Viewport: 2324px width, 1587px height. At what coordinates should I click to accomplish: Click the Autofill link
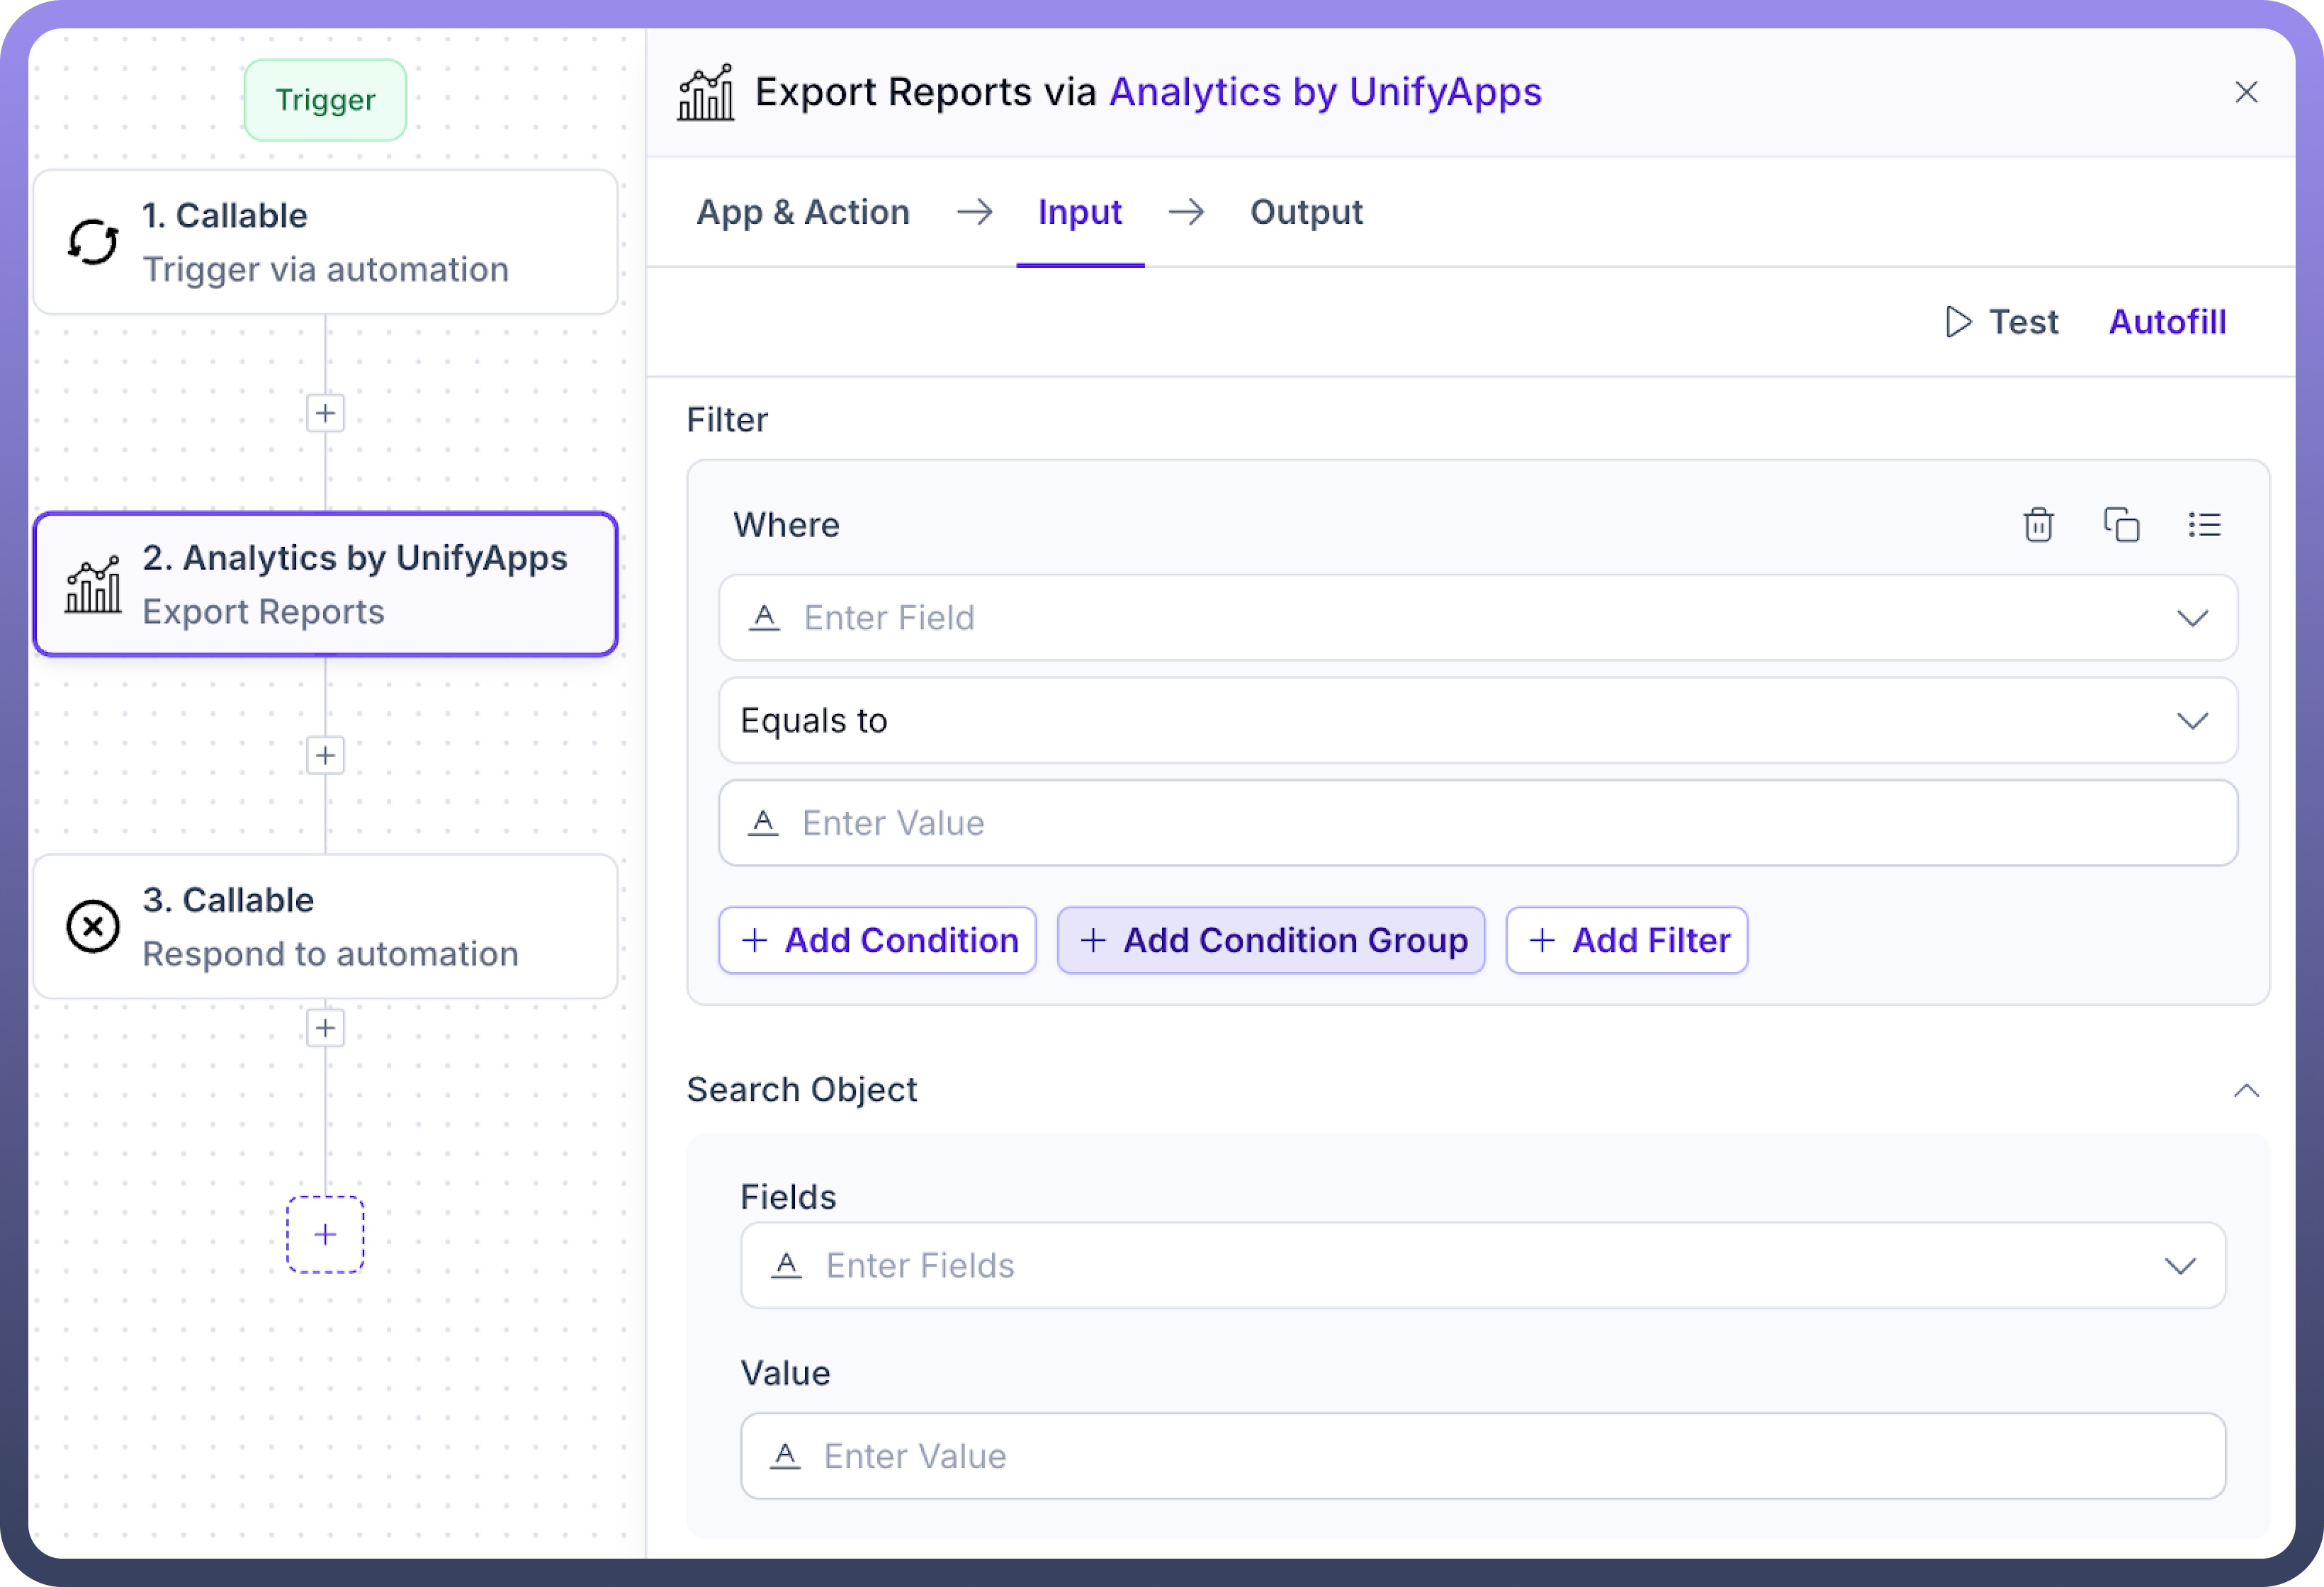click(2167, 322)
